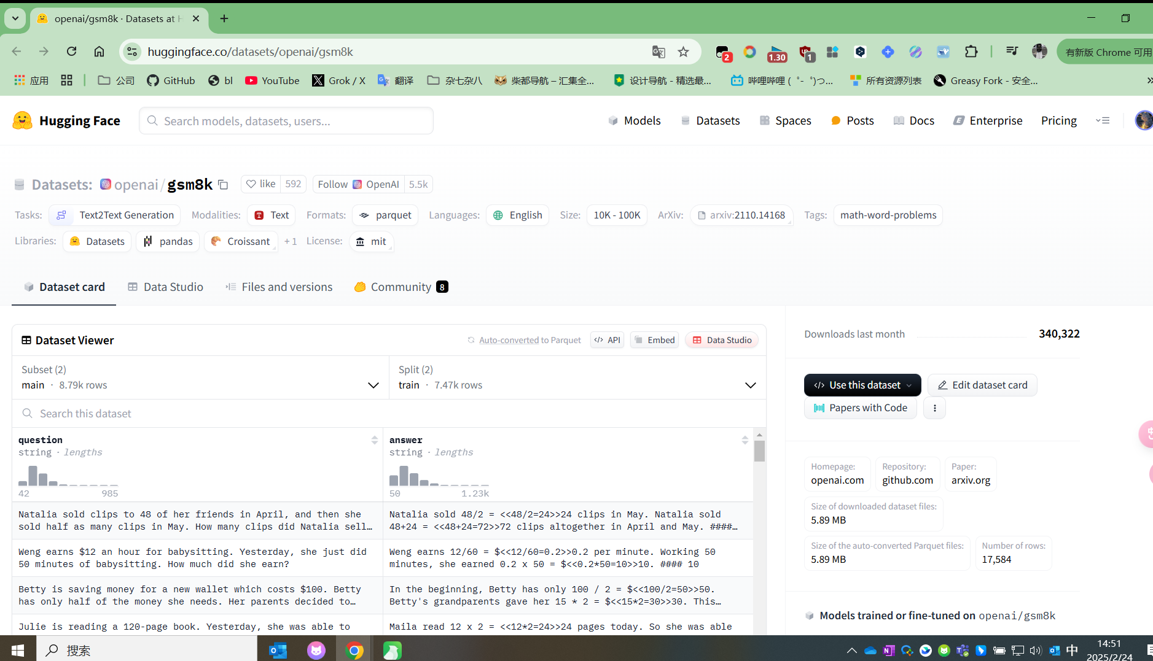This screenshot has width=1153, height=661.
Task: Open the openai.com homepage link
Action: pyautogui.click(x=837, y=481)
